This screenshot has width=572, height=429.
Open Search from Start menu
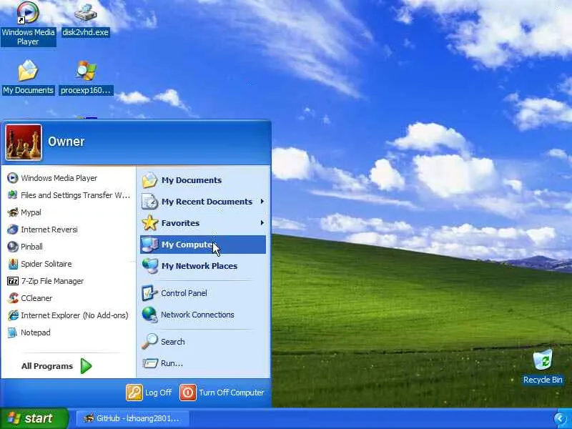click(203, 342)
